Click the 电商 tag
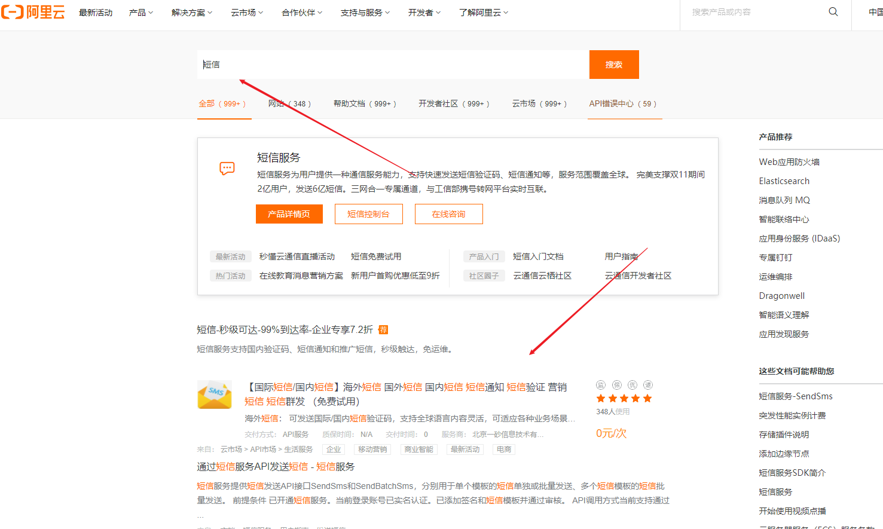Screen dimensions: 883x529 [x=504, y=450]
